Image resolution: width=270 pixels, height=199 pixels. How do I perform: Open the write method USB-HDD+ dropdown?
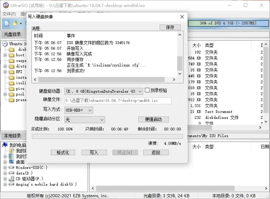pos(79,110)
